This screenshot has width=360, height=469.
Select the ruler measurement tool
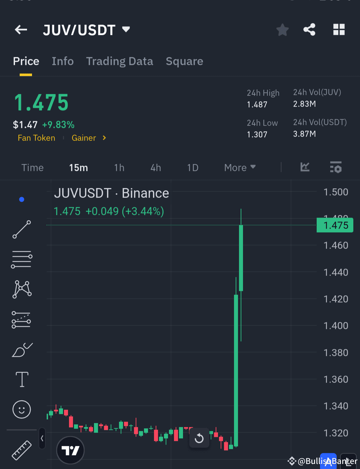pyautogui.click(x=22, y=451)
